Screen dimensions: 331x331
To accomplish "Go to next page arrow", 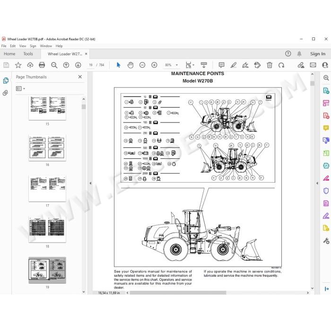I will click(x=78, y=65).
